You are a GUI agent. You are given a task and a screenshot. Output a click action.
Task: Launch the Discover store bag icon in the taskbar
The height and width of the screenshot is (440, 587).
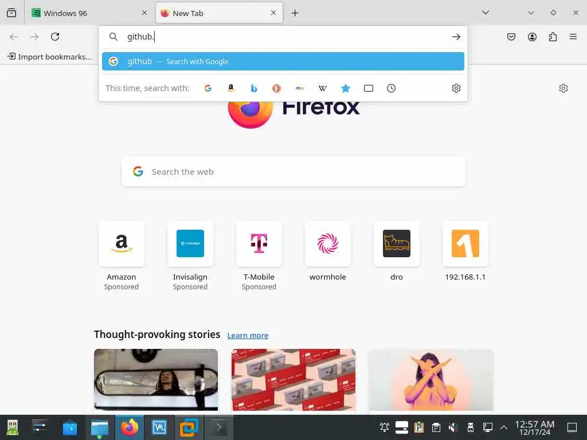(x=69, y=427)
